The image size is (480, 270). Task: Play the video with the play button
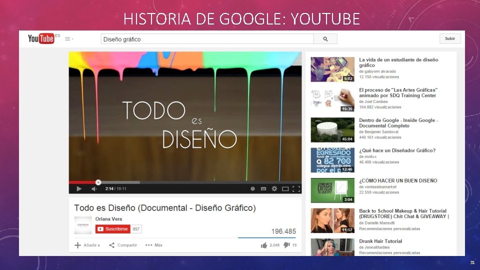79,188
